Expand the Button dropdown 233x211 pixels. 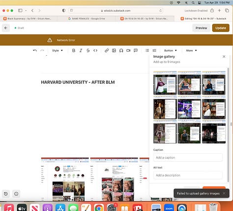coord(171,50)
